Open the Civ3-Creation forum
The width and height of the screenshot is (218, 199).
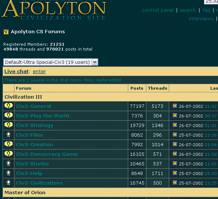point(34,144)
